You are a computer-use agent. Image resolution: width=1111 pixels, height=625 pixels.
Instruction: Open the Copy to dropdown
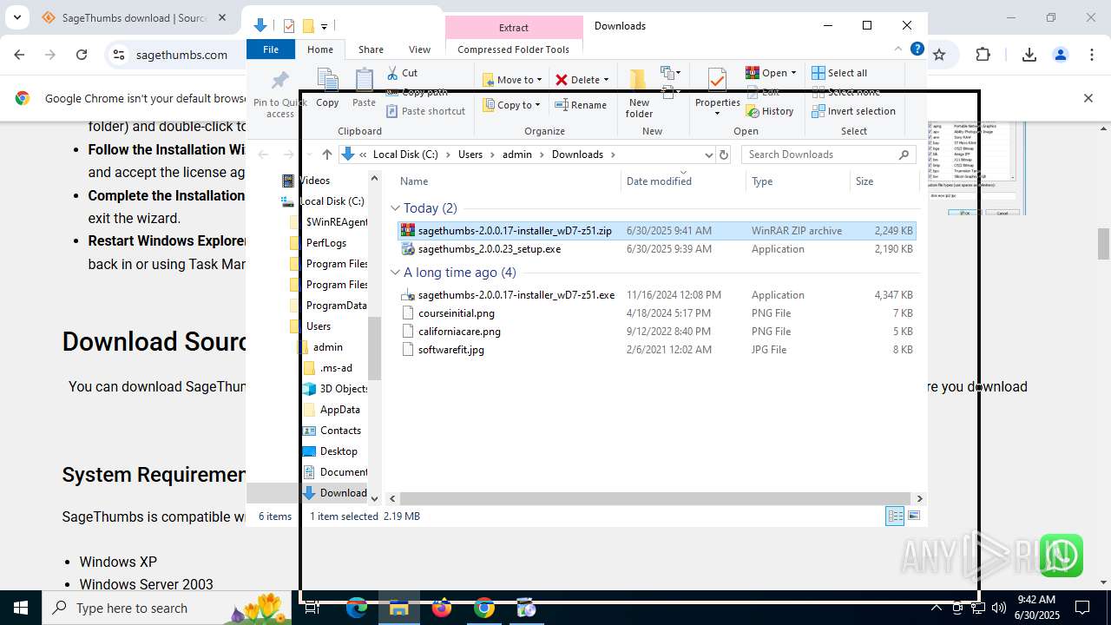click(512, 105)
